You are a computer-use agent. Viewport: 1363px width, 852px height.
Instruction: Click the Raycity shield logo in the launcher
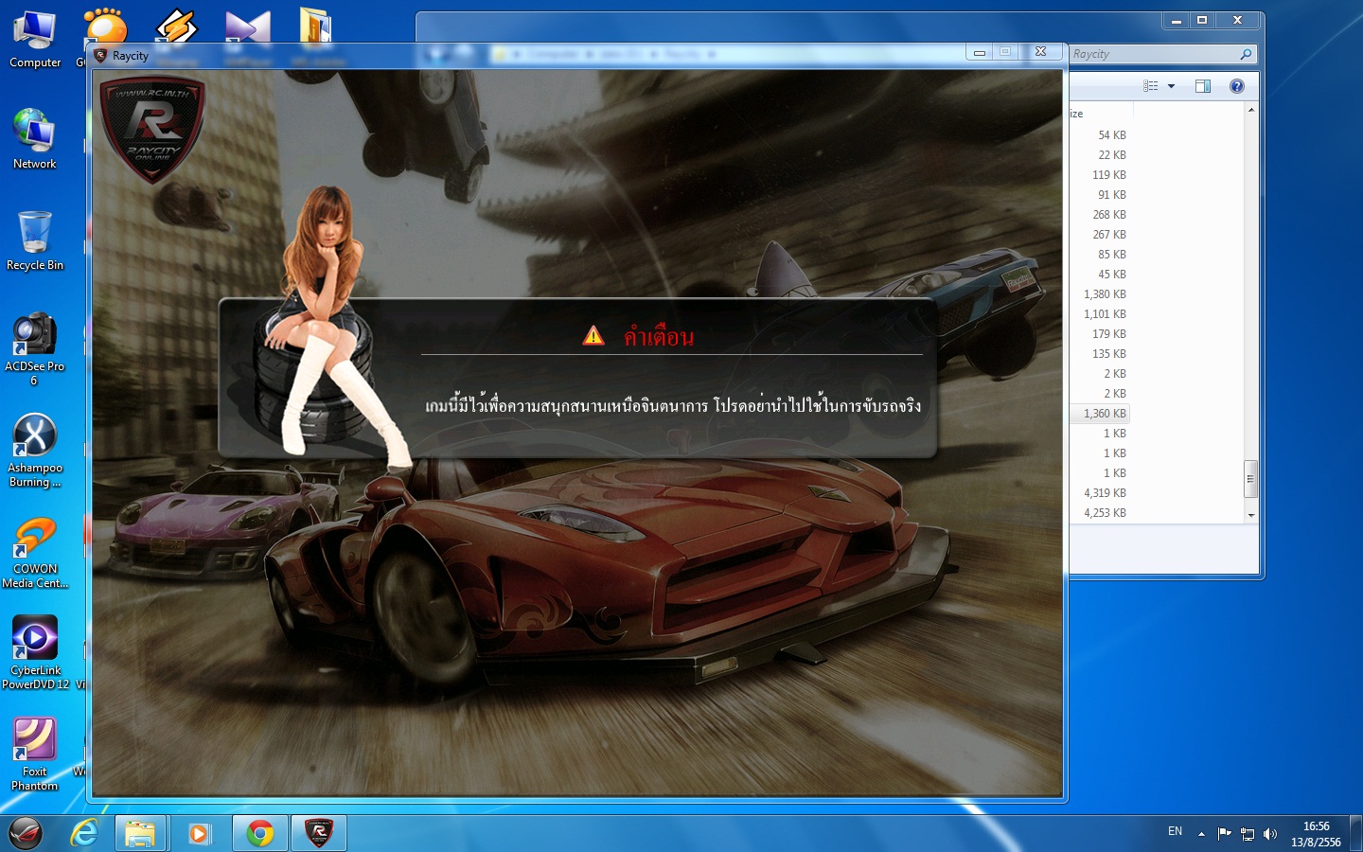(x=152, y=128)
